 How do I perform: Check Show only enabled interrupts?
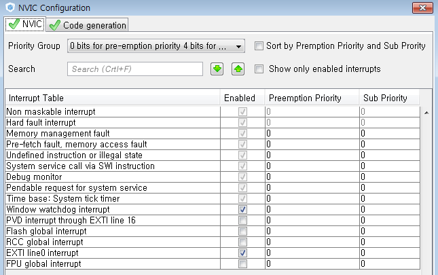[259, 69]
